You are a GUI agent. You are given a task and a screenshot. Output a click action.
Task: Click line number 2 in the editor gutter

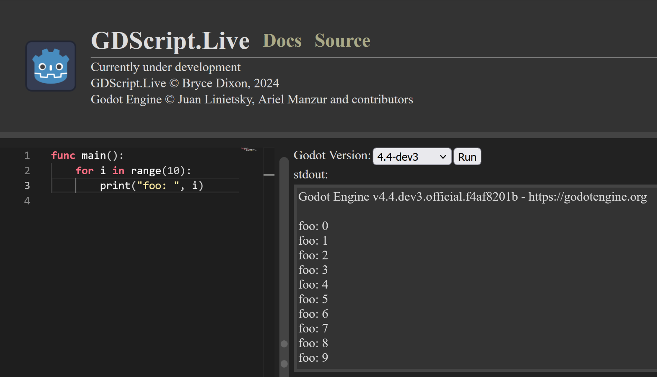click(27, 171)
